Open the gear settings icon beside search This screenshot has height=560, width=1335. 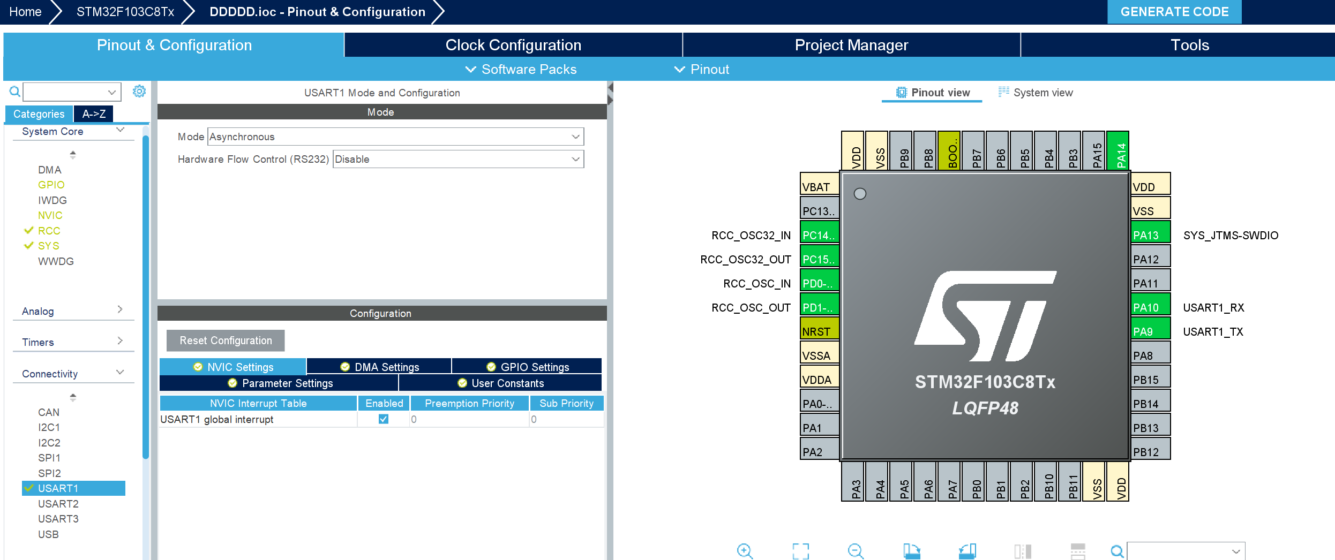(x=139, y=91)
